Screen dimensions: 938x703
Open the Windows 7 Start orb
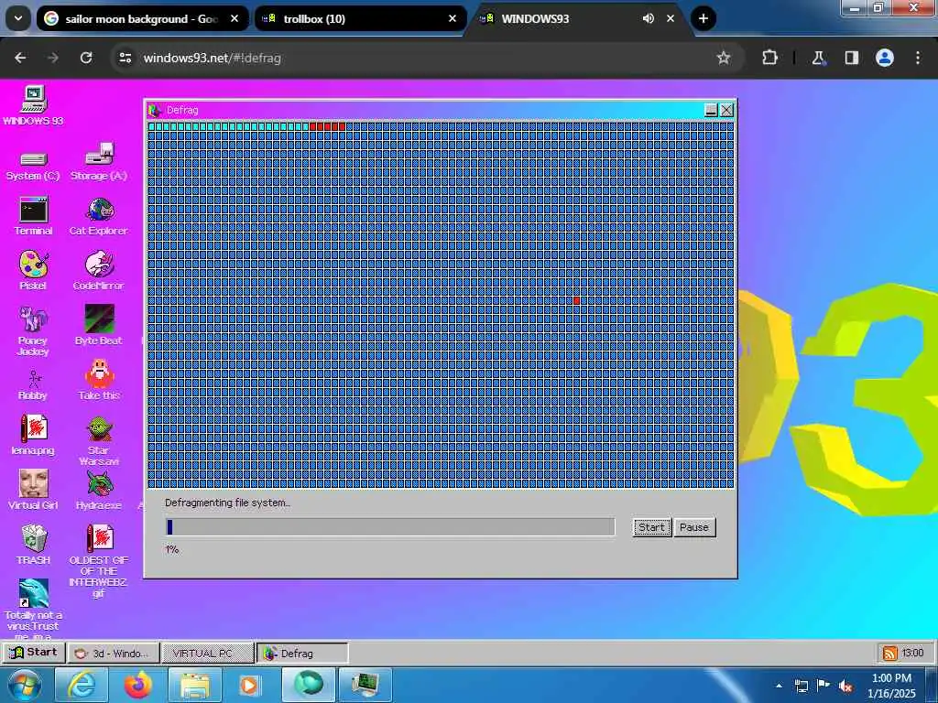point(25,685)
